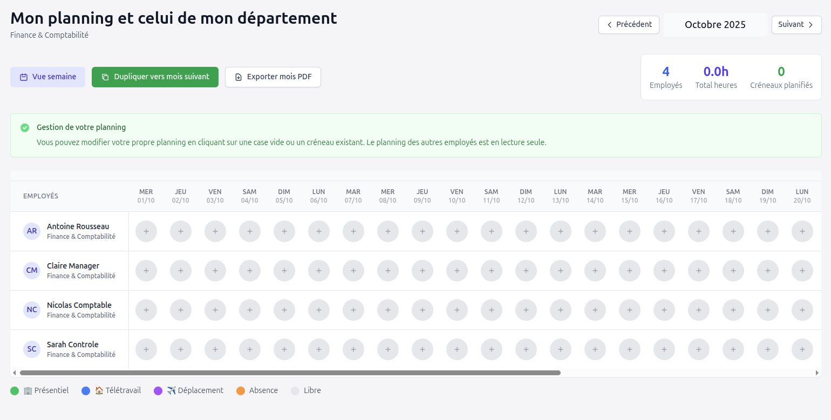Click Dupliquer vers mois suivant button

point(155,77)
